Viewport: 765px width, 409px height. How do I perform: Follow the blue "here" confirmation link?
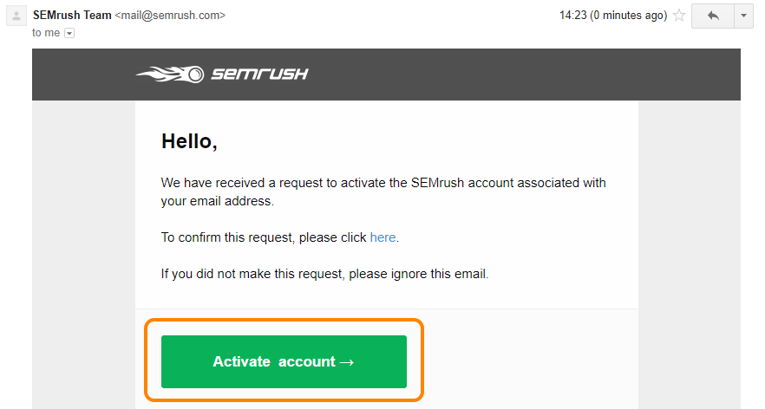point(382,237)
